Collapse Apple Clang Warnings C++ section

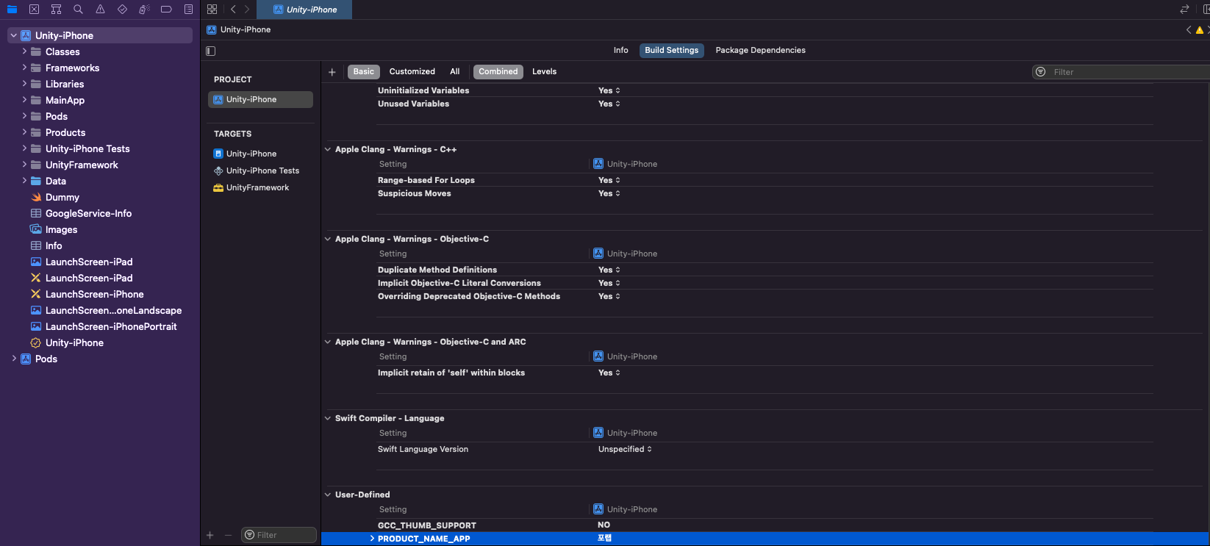(328, 149)
